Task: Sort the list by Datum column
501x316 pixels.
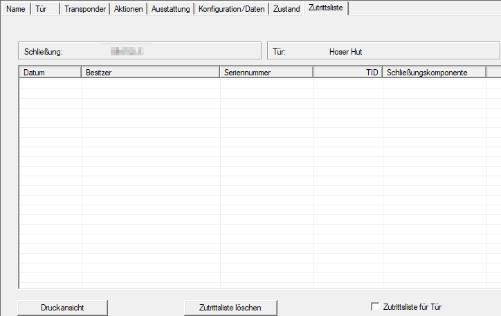Action: point(50,72)
